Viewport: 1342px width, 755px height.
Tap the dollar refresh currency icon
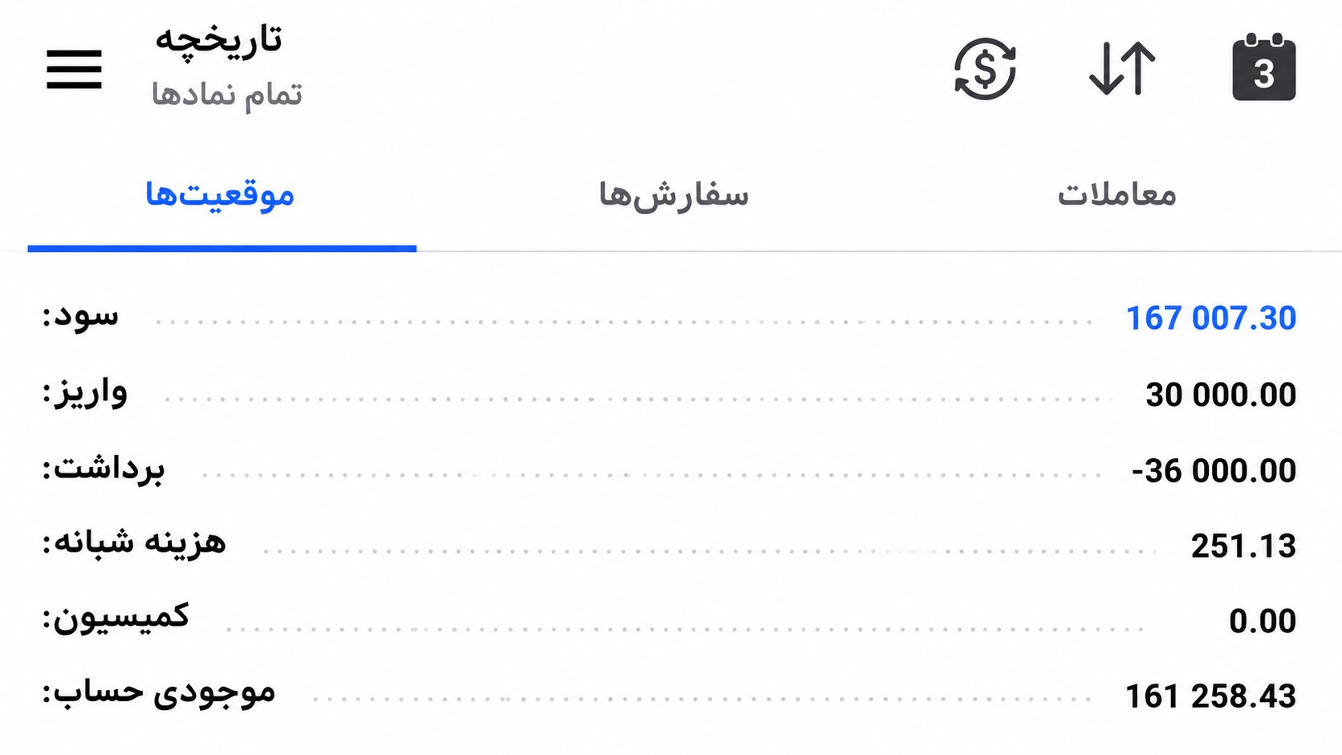pos(985,69)
